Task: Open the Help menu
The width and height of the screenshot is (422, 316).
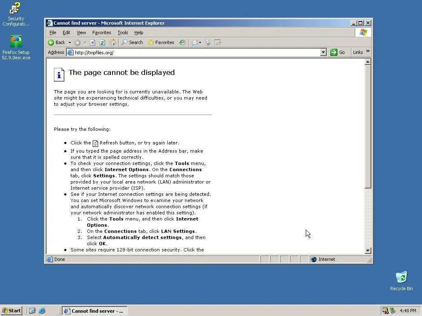Action: click(138, 33)
